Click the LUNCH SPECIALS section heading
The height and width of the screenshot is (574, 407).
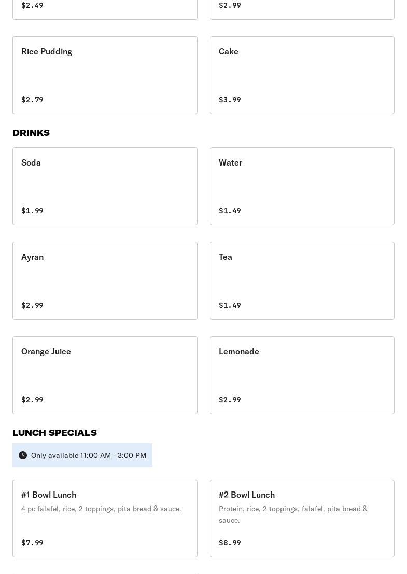tap(54, 433)
